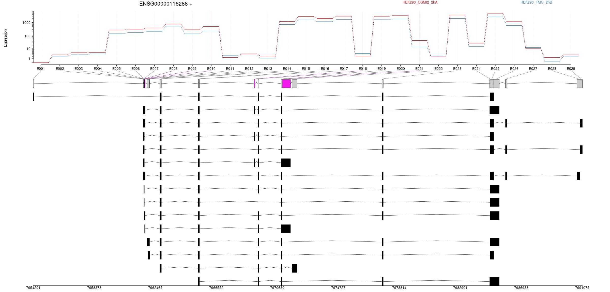Click the red expression segment above E021
Image resolution: width=610 pixels, height=292 pixels.
[x=419, y=41]
